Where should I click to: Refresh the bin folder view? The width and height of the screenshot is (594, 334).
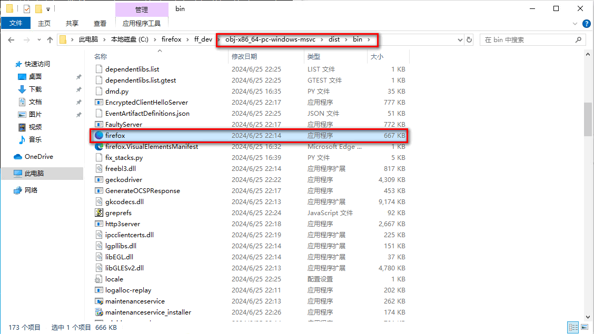(469, 40)
